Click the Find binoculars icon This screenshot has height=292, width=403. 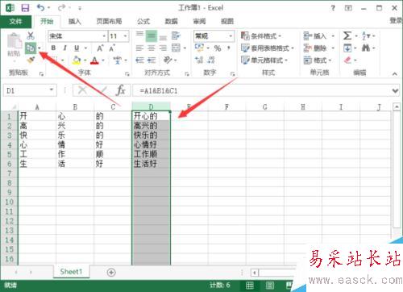coord(366,48)
